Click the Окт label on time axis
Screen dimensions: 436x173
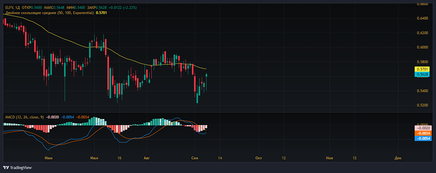258,158
